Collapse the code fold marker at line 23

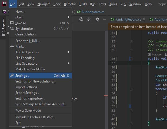pyautogui.click(x=131, y=41)
